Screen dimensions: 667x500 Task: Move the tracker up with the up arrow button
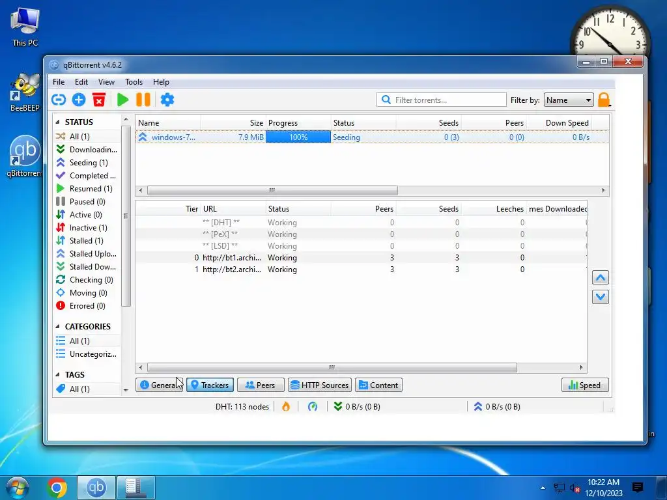pos(600,277)
